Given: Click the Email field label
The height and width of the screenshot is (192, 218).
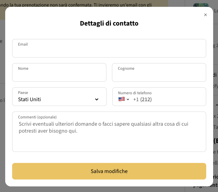Looking at the screenshot, I should tap(23, 44).
